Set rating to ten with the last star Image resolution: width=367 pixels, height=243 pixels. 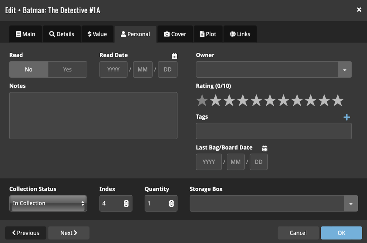coord(338,100)
